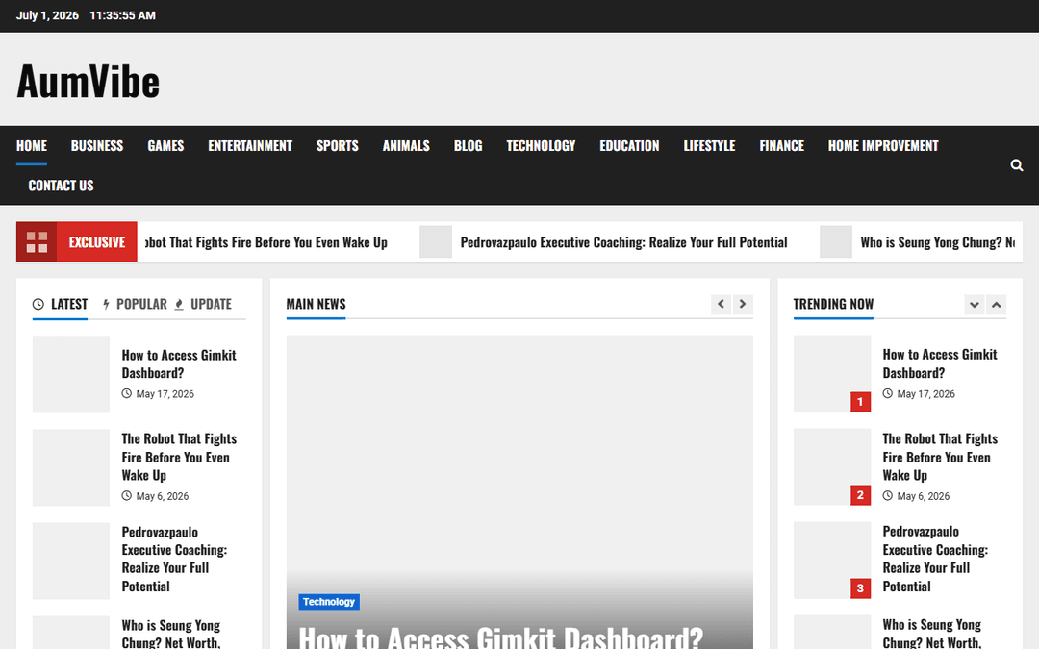Click the Main News section heading
1039x649 pixels.
point(317,304)
